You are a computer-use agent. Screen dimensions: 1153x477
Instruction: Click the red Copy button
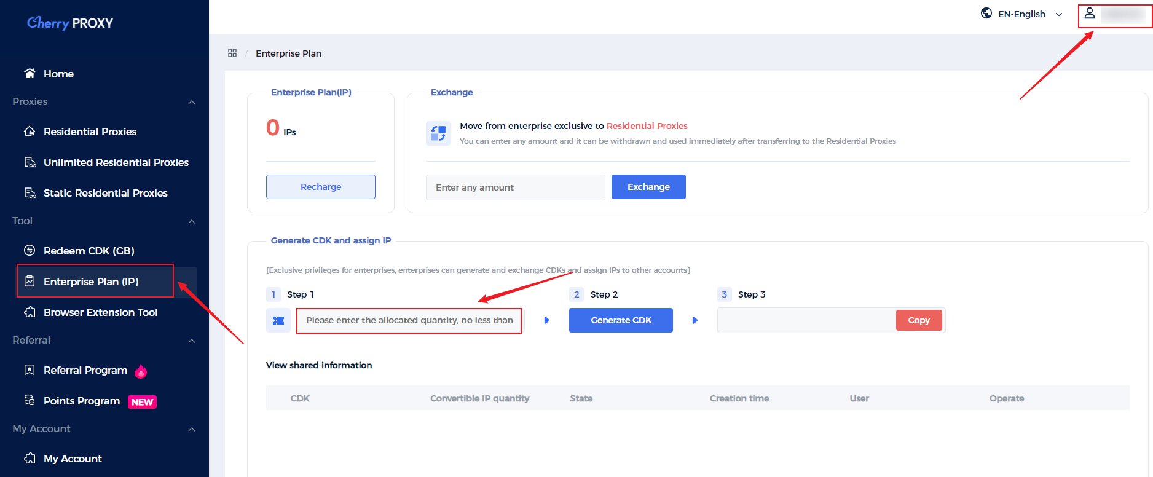[x=918, y=320]
